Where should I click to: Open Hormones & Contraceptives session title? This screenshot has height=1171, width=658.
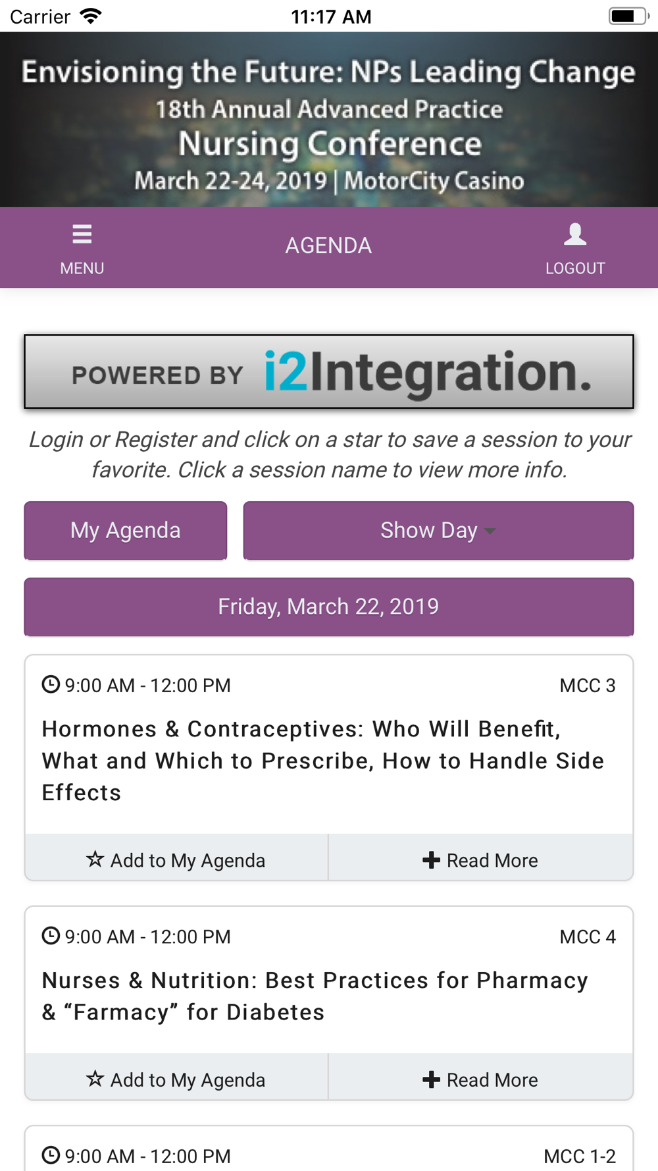[x=322, y=761]
